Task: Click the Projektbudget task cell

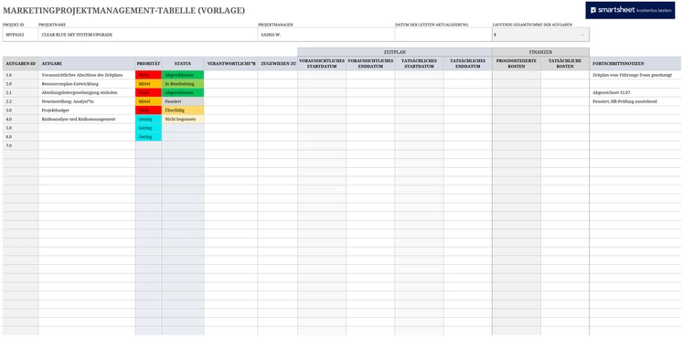Action: (87, 110)
